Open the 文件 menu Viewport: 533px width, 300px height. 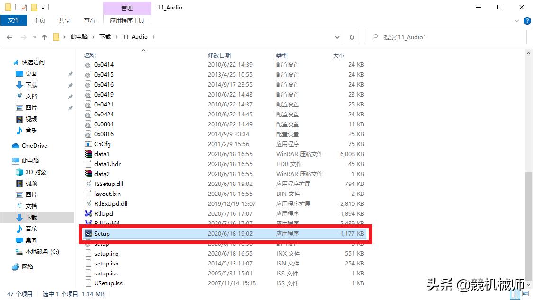14,20
